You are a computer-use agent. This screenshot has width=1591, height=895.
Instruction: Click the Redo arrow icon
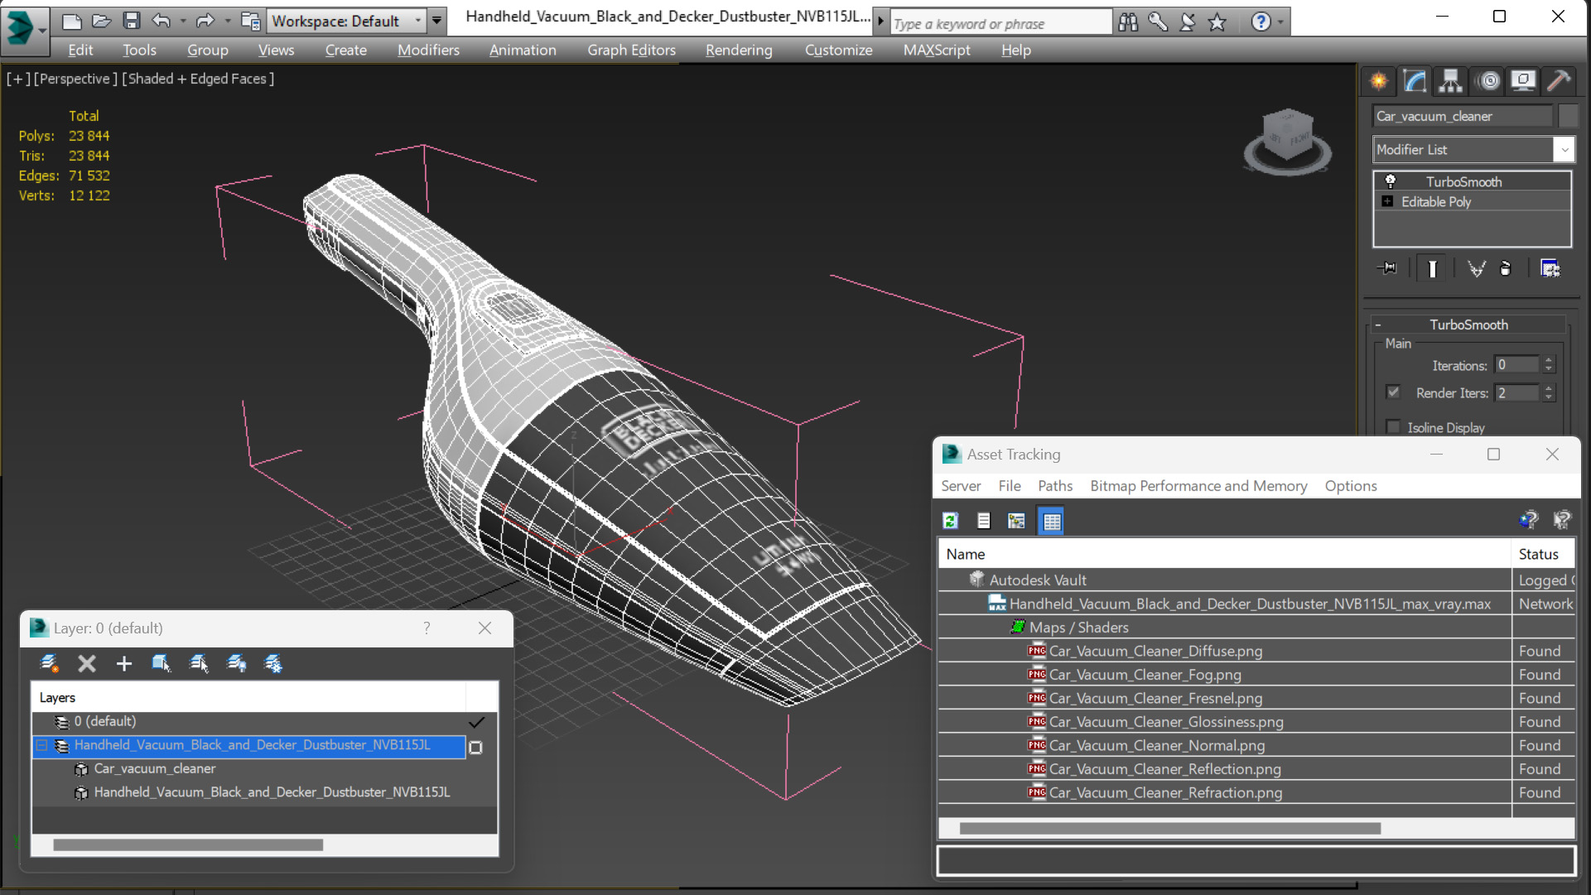tap(205, 21)
